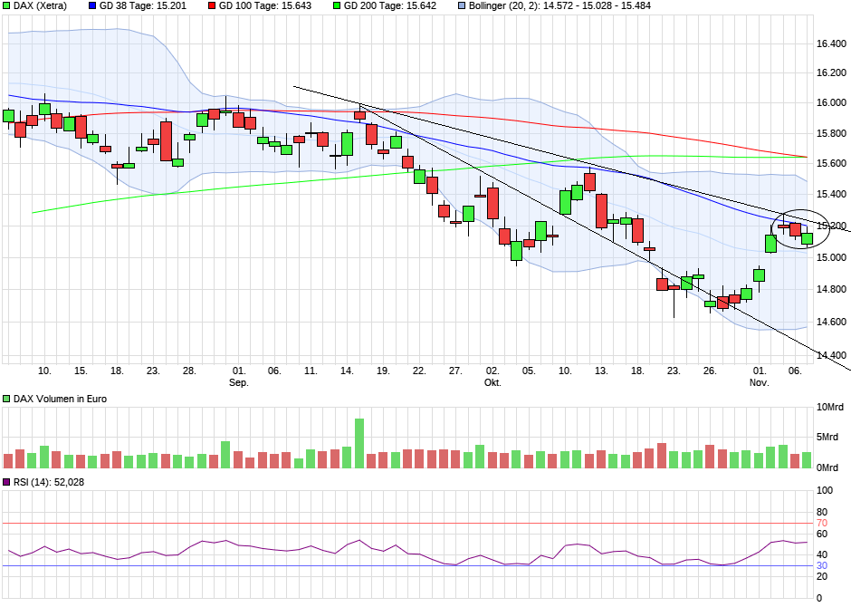Viewport: 851px width, 607px height.
Task: Select the 'DAX Volumen in Euro' label
Action: coord(60,399)
